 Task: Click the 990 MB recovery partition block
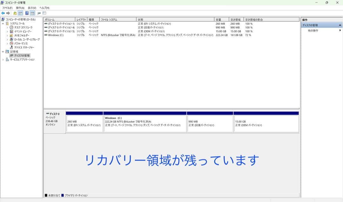click(210, 123)
